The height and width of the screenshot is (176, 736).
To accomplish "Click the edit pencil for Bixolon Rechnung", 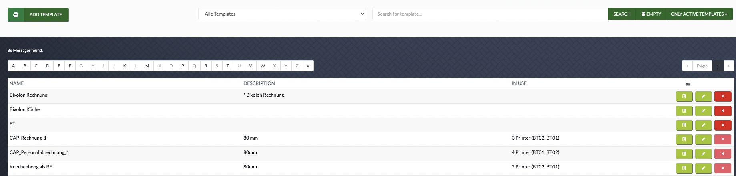I will 703,97.
